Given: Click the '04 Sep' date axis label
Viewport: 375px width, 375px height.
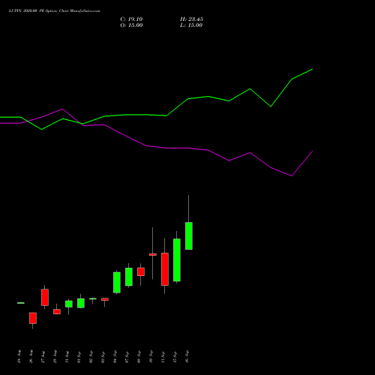Looking at the screenshot, I should 115,356.
